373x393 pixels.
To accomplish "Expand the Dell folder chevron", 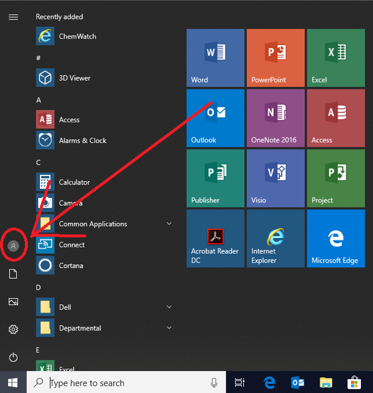I will coord(169,307).
